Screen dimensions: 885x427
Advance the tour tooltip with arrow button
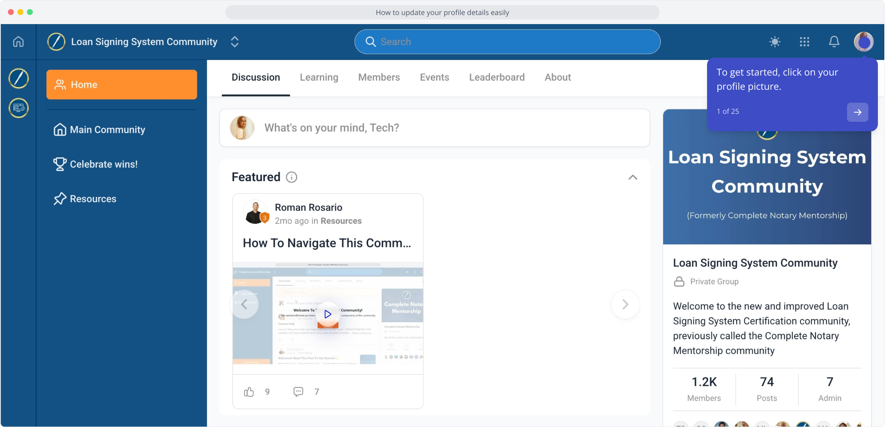(857, 112)
